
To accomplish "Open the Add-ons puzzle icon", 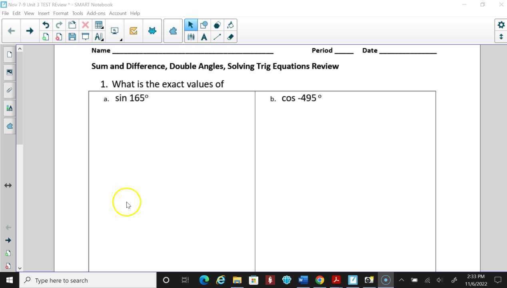I will 173,30.
